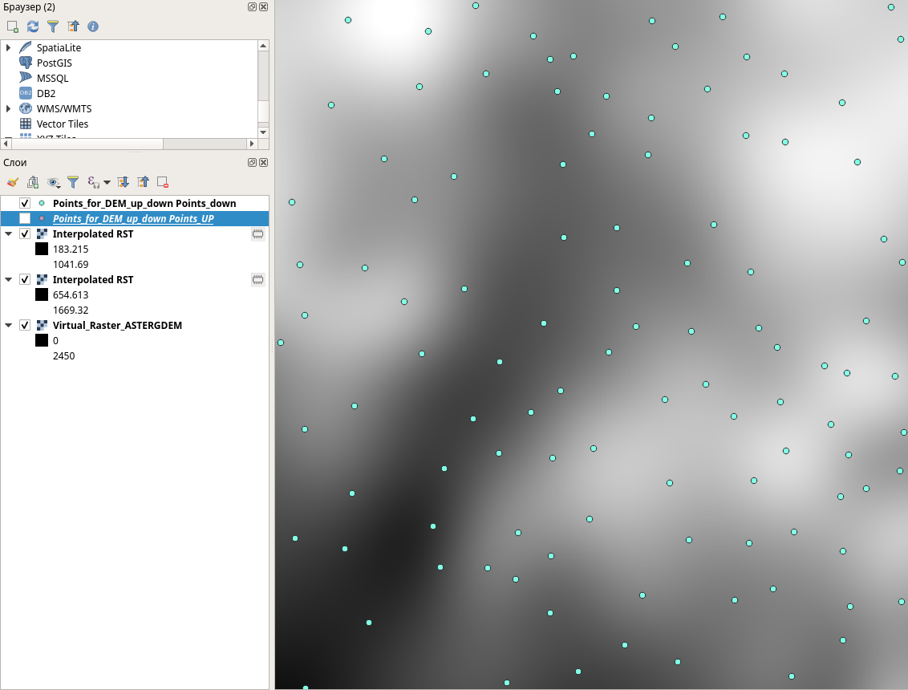Remove selected layer via toolbar icon
Image resolution: width=908 pixels, height=690 pixels.
coord(163,182)
